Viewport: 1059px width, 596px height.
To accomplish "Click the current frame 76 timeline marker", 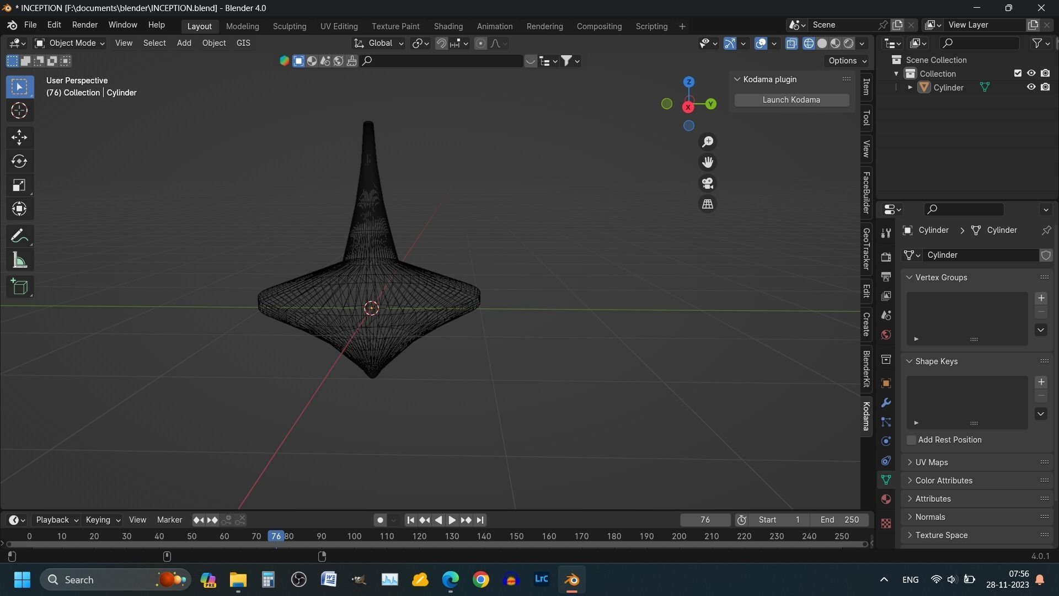I will 276,536.
